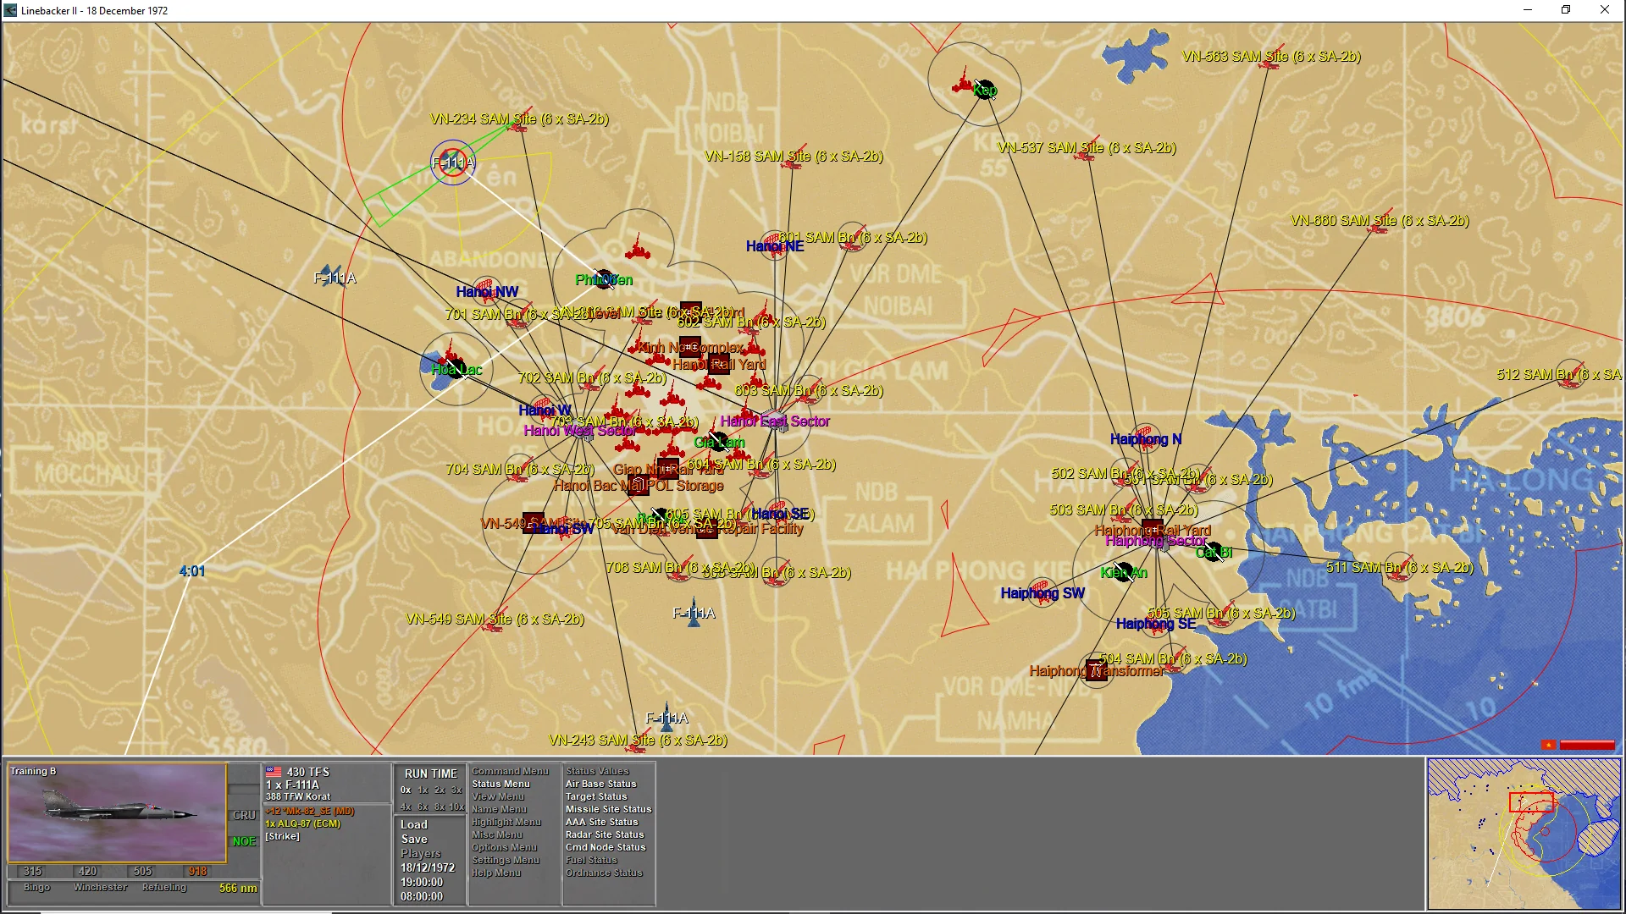
Task: Click the 4:01 waypoint time label
Action: pyautogui.click(x=192, y=571)
